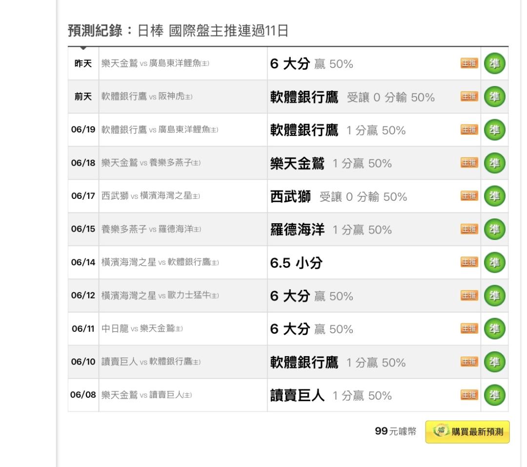Select matchup 樂天金鷲 vs 廣島東洋鯉魚

[x=155, y=63]
